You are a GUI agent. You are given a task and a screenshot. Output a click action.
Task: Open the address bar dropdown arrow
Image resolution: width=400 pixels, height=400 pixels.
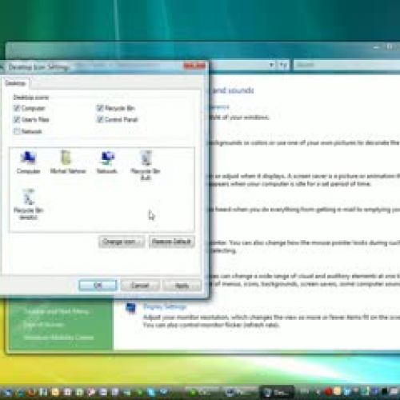coord(271,65)
